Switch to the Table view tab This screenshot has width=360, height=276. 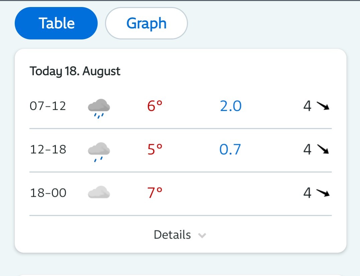(56, 23)
